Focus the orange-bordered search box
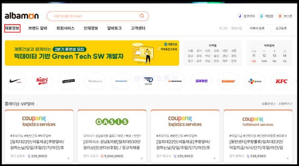The height and width of the screenshot is (166, 299). point(98,16)
